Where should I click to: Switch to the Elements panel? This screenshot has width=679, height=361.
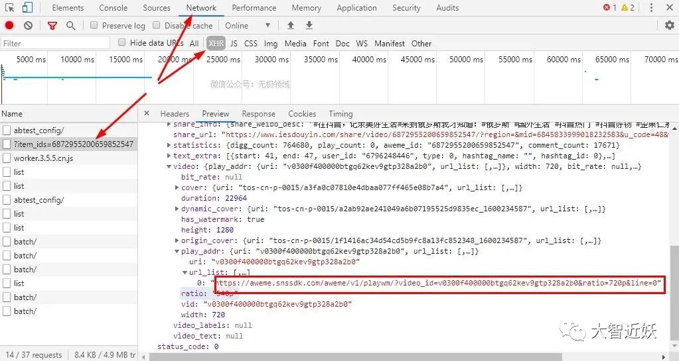point(68,8)
